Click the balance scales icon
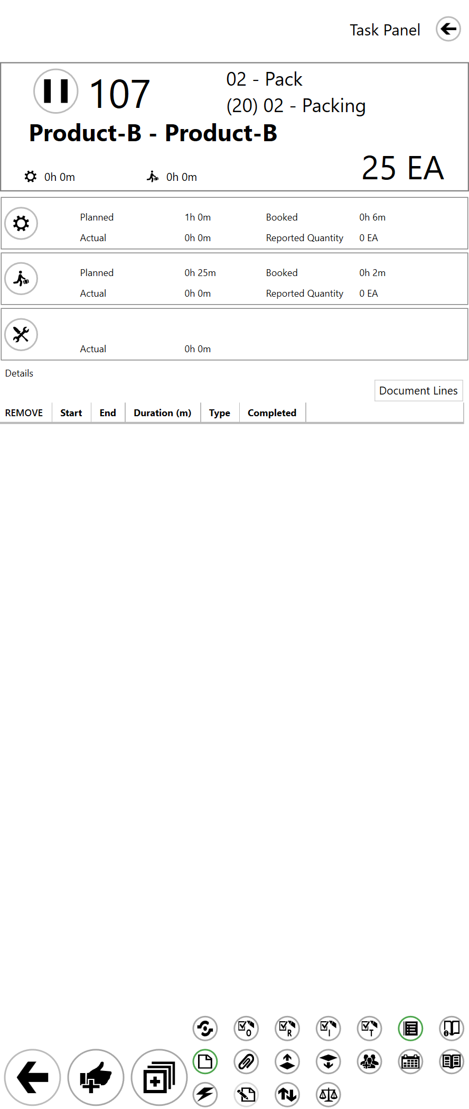Viewport: 469px width, 1109px height. [329, 1094]
